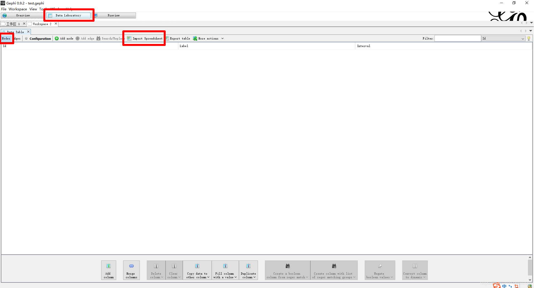
Task: Open the data table Configuration
Action: (x=38, y=39)
